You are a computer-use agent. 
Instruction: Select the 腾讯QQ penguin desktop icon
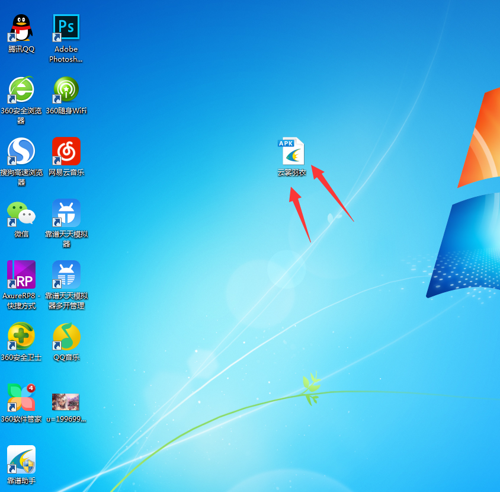tap(21, 28)
